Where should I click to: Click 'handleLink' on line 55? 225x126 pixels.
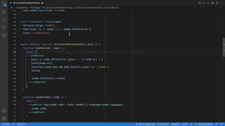(x=43, y=48)
